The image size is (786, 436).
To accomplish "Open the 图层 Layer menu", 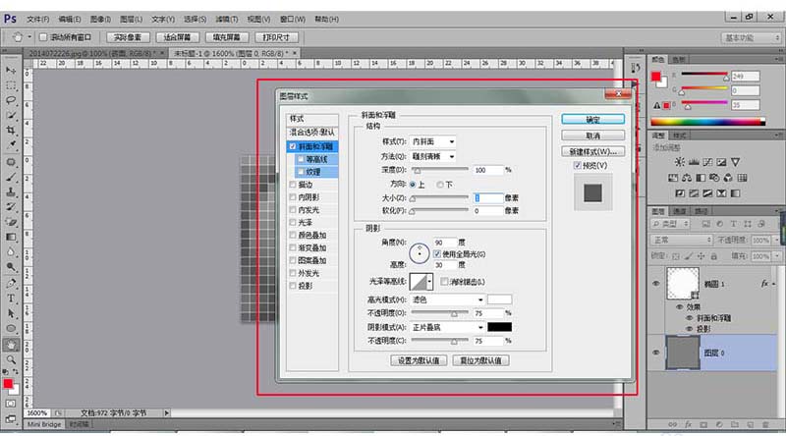I will (131, 19).
